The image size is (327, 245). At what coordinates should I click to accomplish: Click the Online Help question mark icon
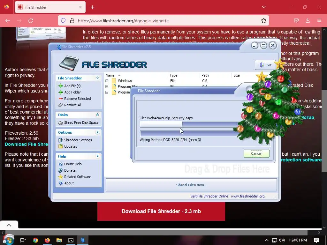pos(60,164)
